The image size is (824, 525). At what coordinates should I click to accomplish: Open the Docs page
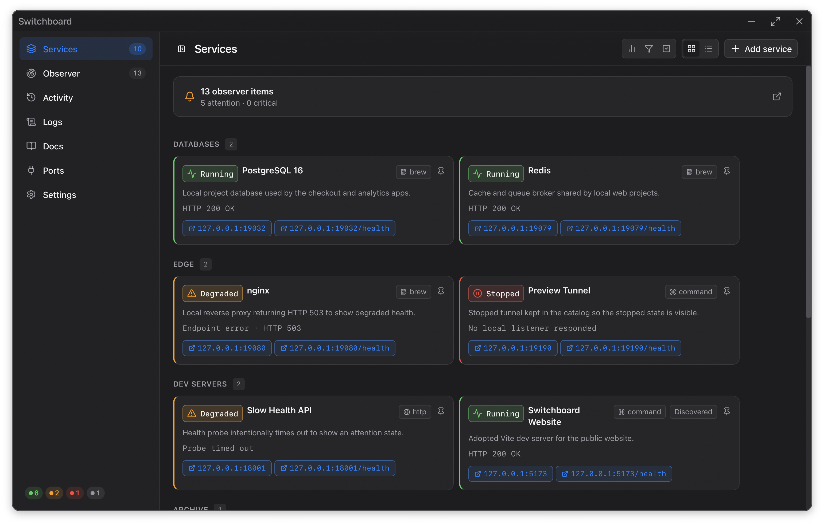click(86, 146)
